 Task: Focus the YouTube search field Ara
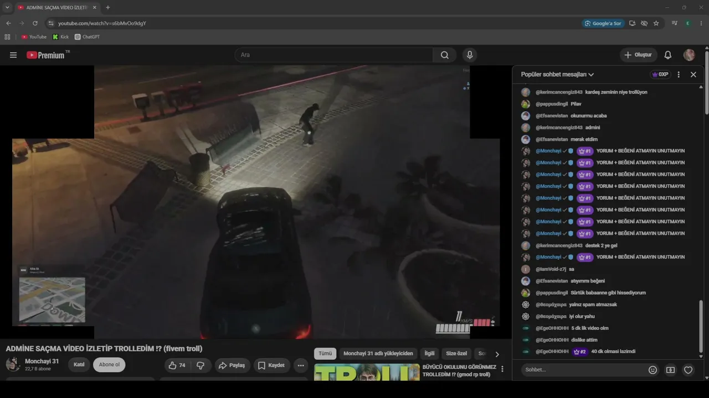pos(335,55)
